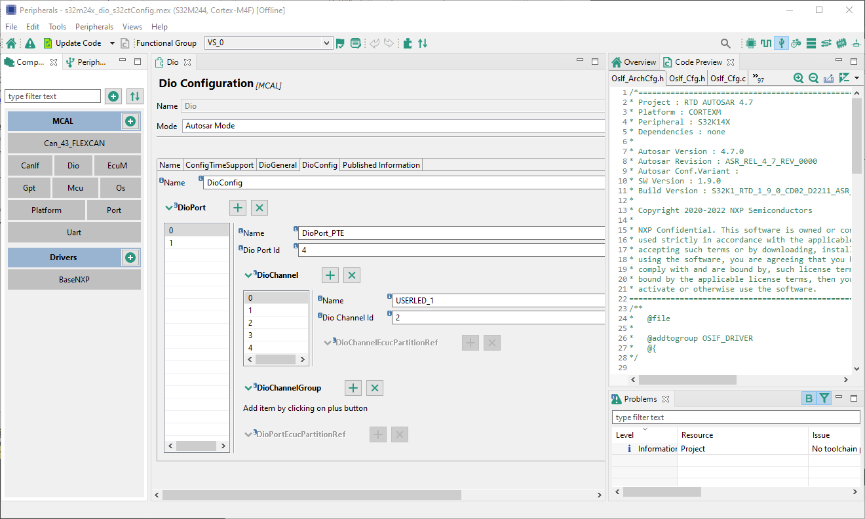Image resolution: width=865 pixels, height=519 pixels.
Task: Open the Peripherals menu
Action: click(94, 27)
